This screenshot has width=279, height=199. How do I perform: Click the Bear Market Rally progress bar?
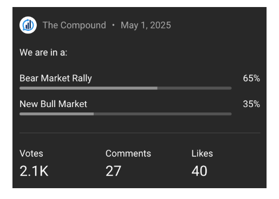click(126, 88)
